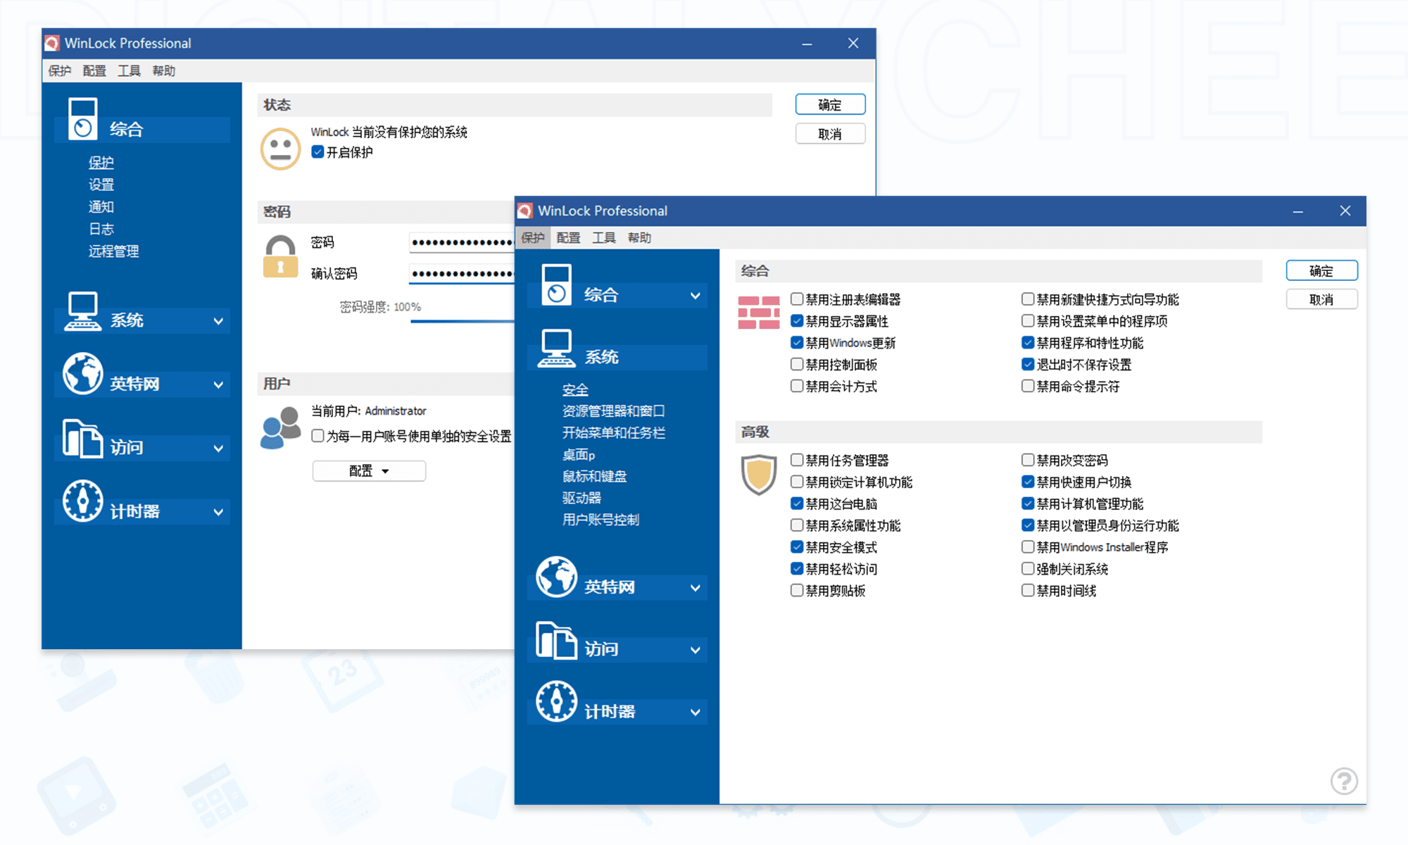Select 资源管理器和窗口 in sidebar
This screenshot has height=845, width=1408.
[x=613, y=411]
